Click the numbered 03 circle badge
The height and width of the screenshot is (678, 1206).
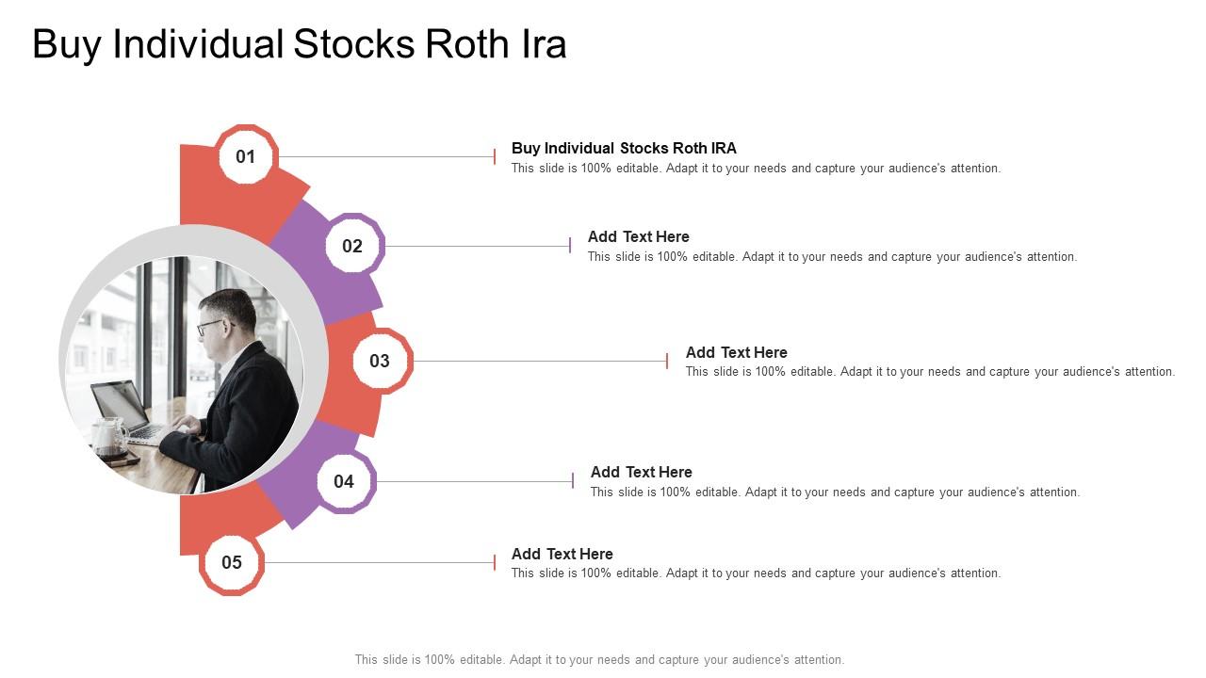pyautogui.click(x=380, y=361)
